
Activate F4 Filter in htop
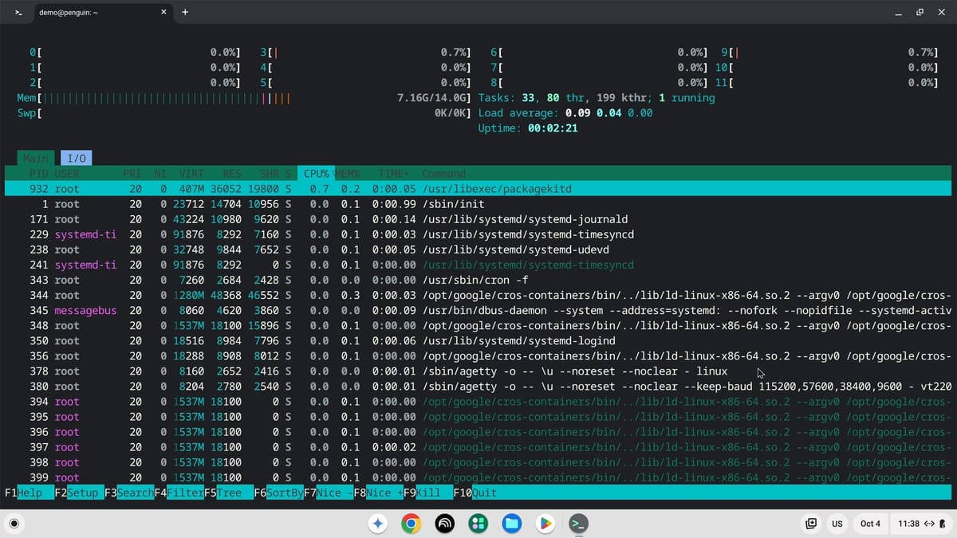tap(179, 493)
